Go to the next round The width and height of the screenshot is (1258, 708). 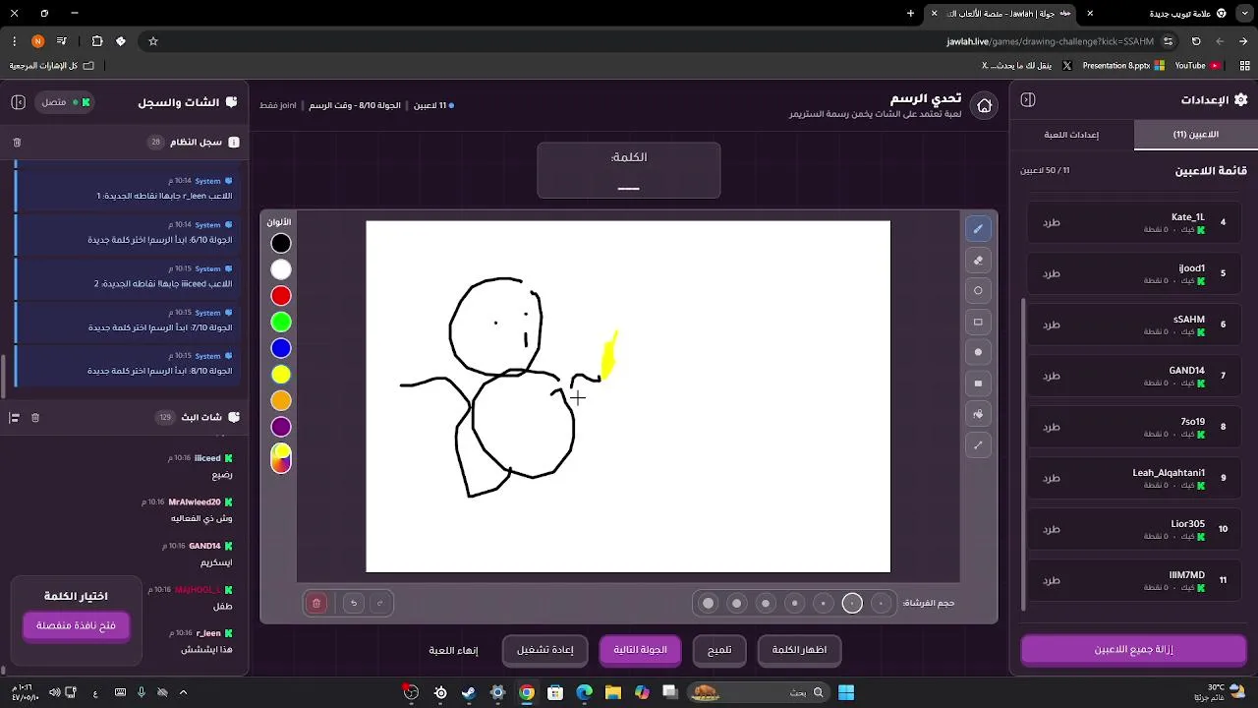coord(640,650)
